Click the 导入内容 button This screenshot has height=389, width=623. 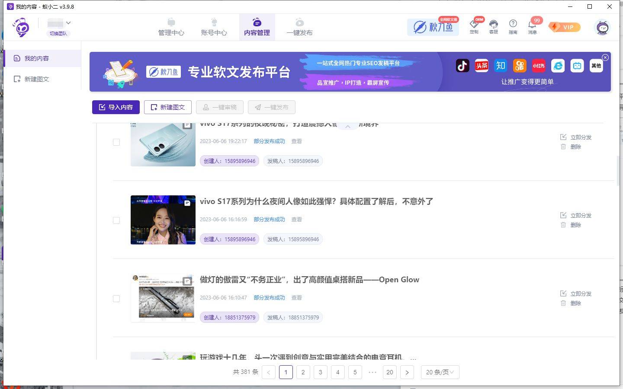[x=116, y=107]
